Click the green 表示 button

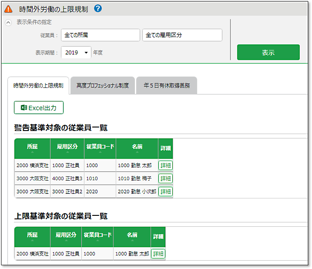coord(268,52)
